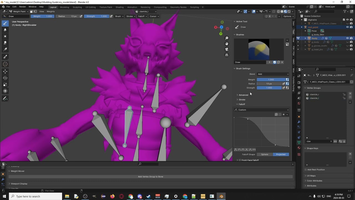
Task: Open the Falloff popover in header
Action: tap(142, 16)
